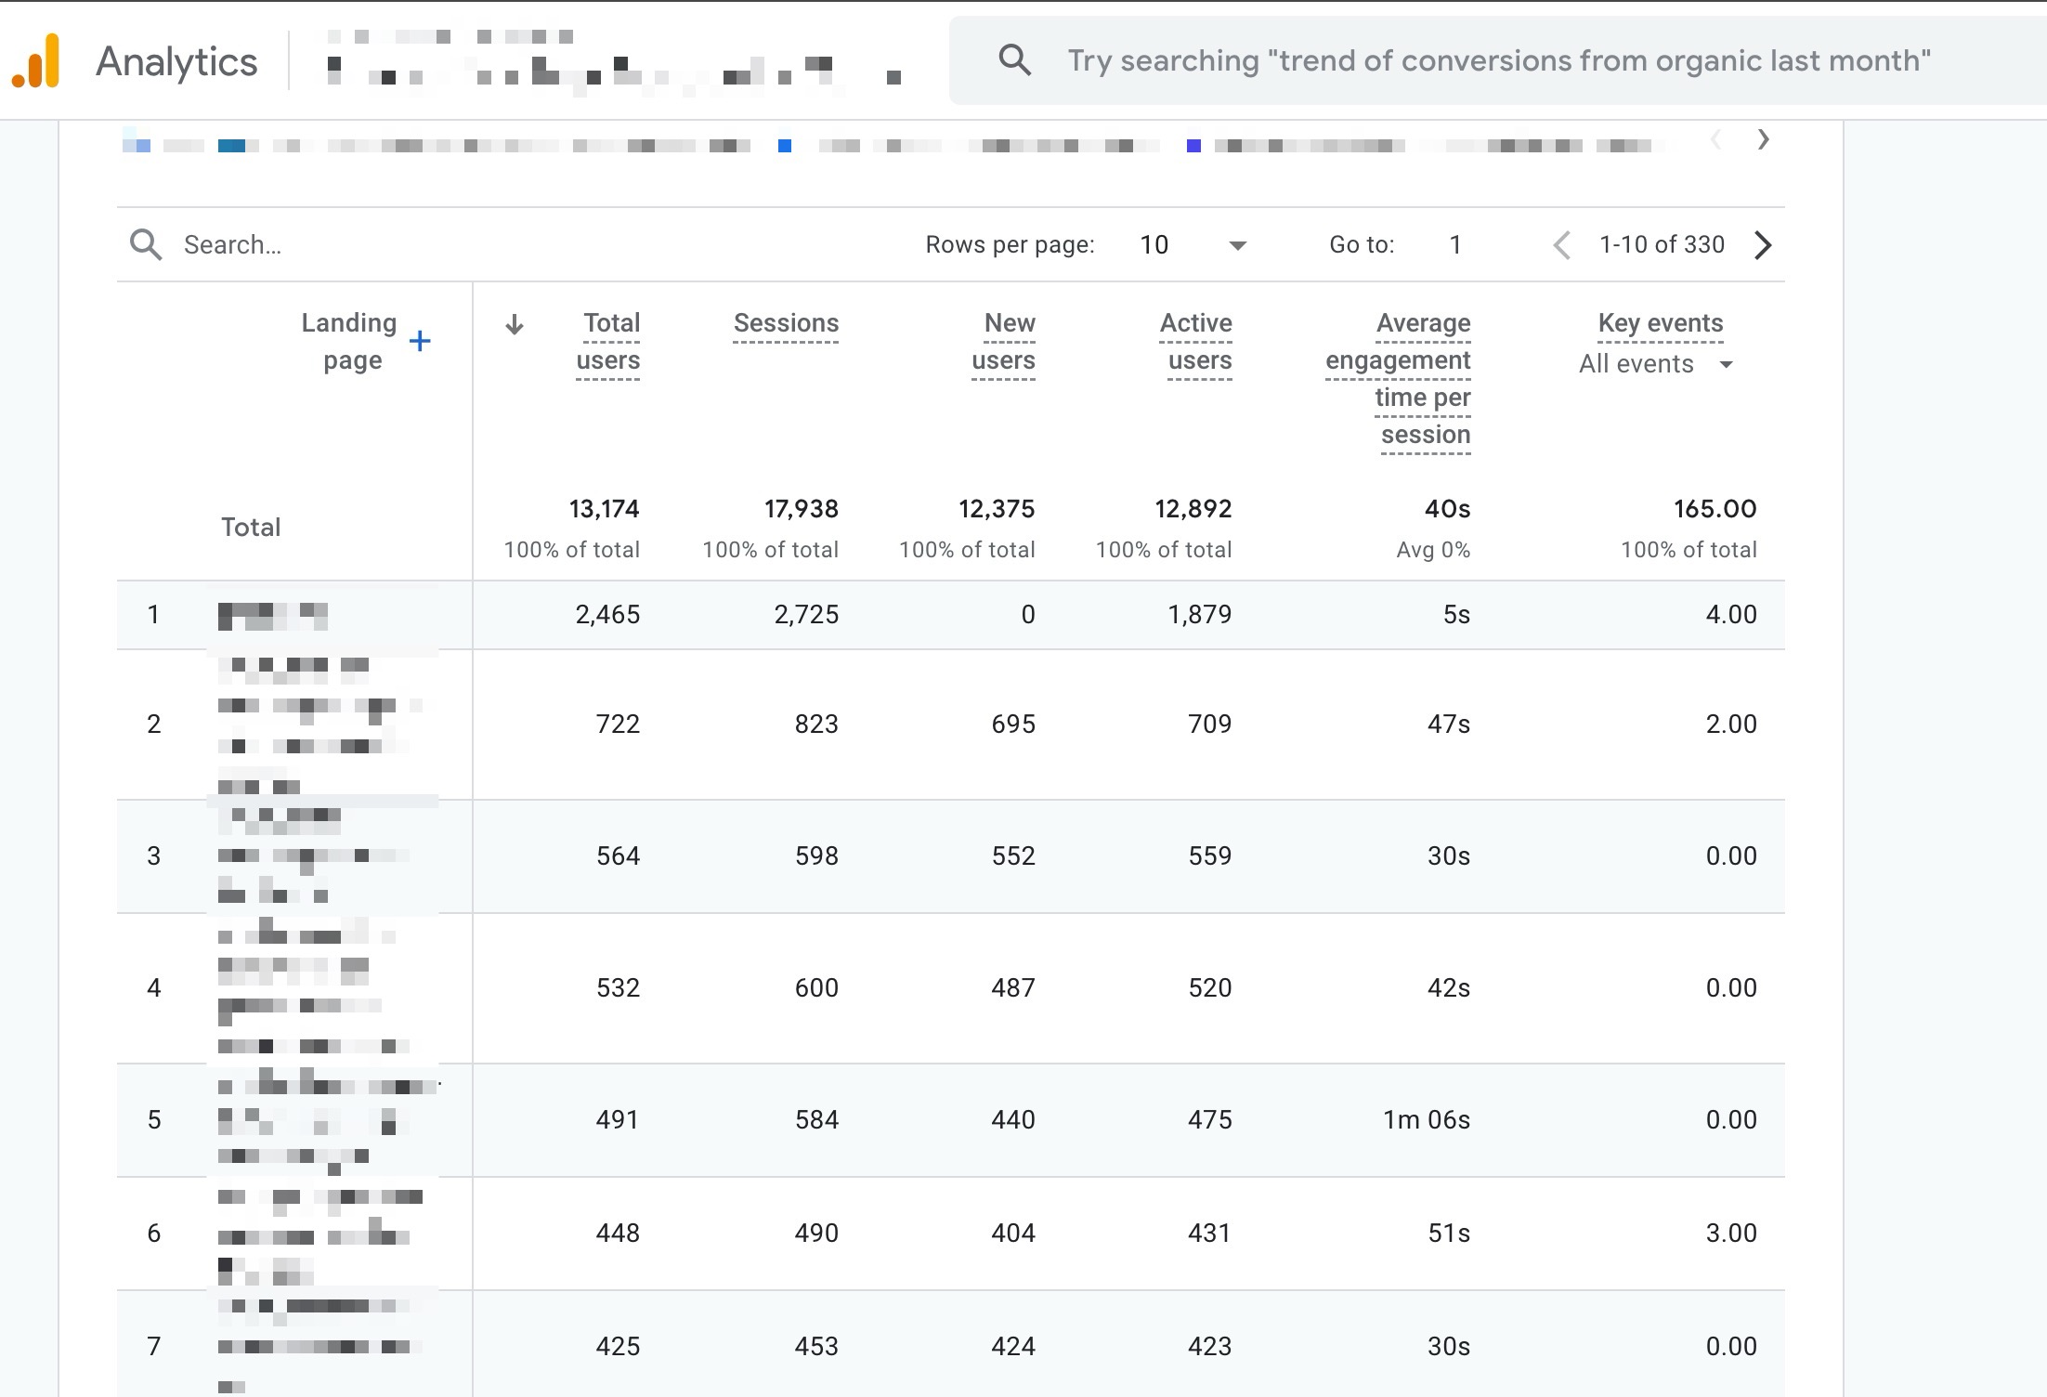Click the 2,465 total users cell
2047x1397 pixels.
(x=607, y=615)
